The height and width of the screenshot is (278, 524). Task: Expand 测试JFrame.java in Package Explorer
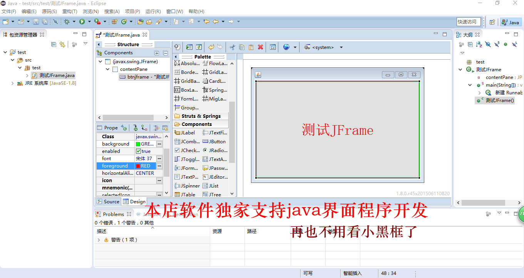tap(27, 75)
